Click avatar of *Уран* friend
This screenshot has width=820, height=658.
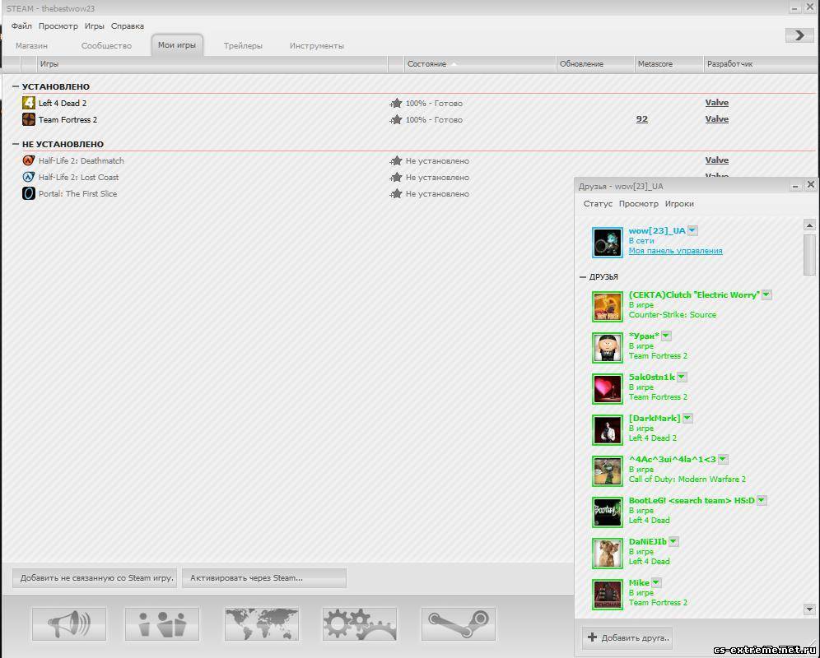click(x=607, y=348)
